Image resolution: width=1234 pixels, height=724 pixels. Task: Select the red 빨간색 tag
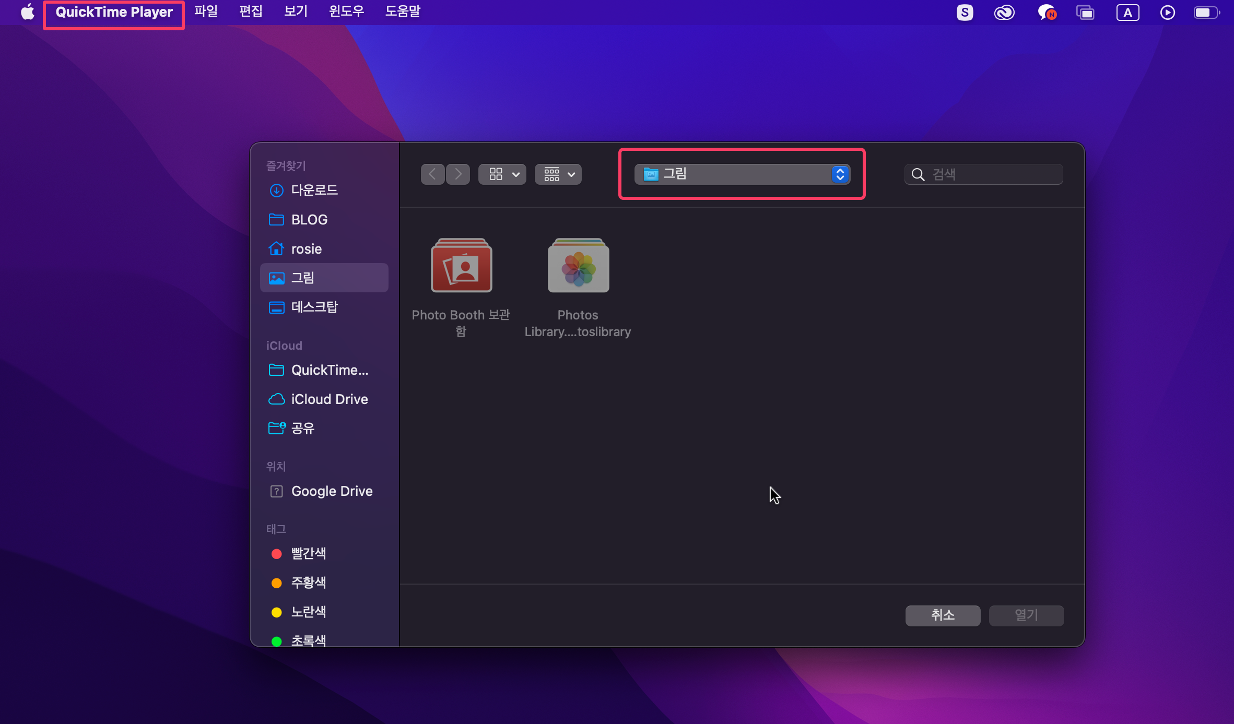tap(308, 553)
